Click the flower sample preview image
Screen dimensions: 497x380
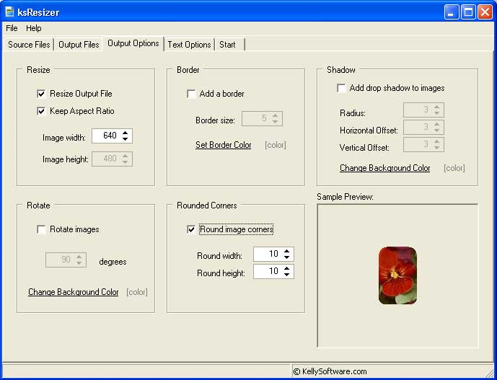397,275
